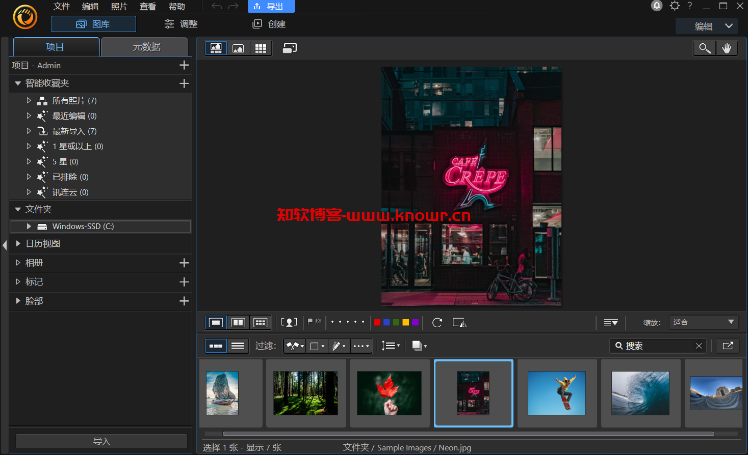Open the 调整 adjustment module
Image resolution: width=748 pixels, height=455 pixels.
pos(181,24)
